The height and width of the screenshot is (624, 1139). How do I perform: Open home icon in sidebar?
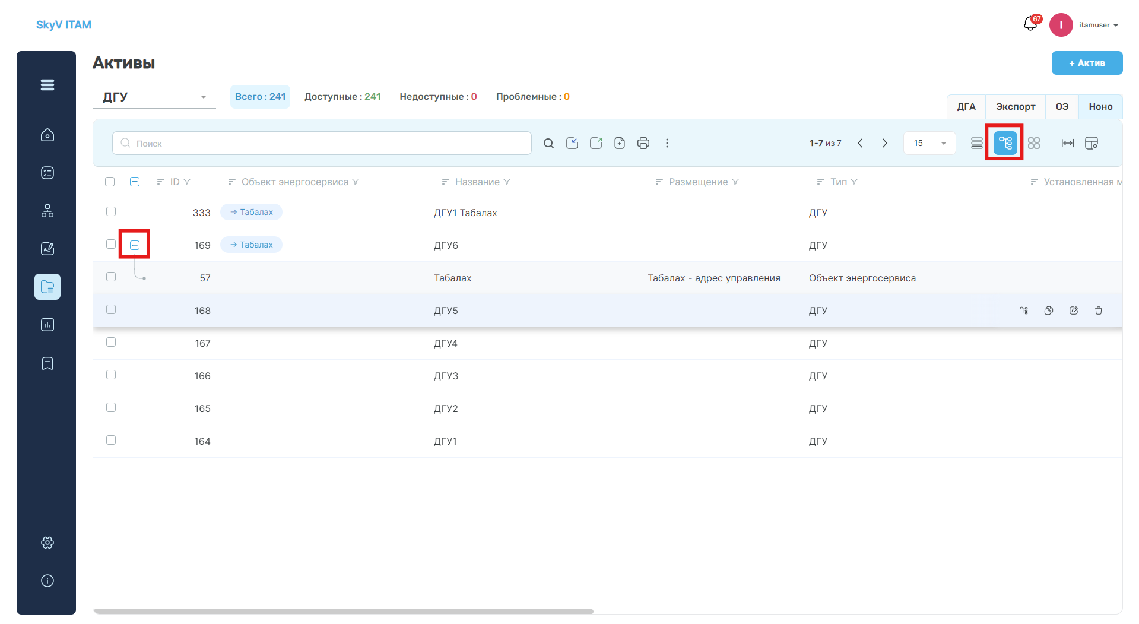click(x=47, y=135)
